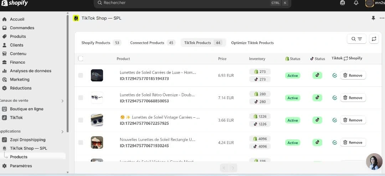Image resolution: width=385 pixels, height=176 pixels.
Task: Open TikTok sales channel
Action: [x=16, y=117]
